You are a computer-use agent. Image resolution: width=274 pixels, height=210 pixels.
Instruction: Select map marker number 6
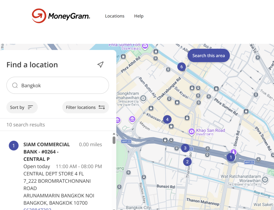[x=181, y=67]
